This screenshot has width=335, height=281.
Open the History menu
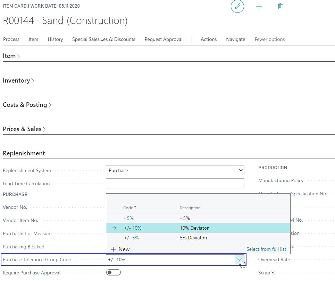(55, 39)
